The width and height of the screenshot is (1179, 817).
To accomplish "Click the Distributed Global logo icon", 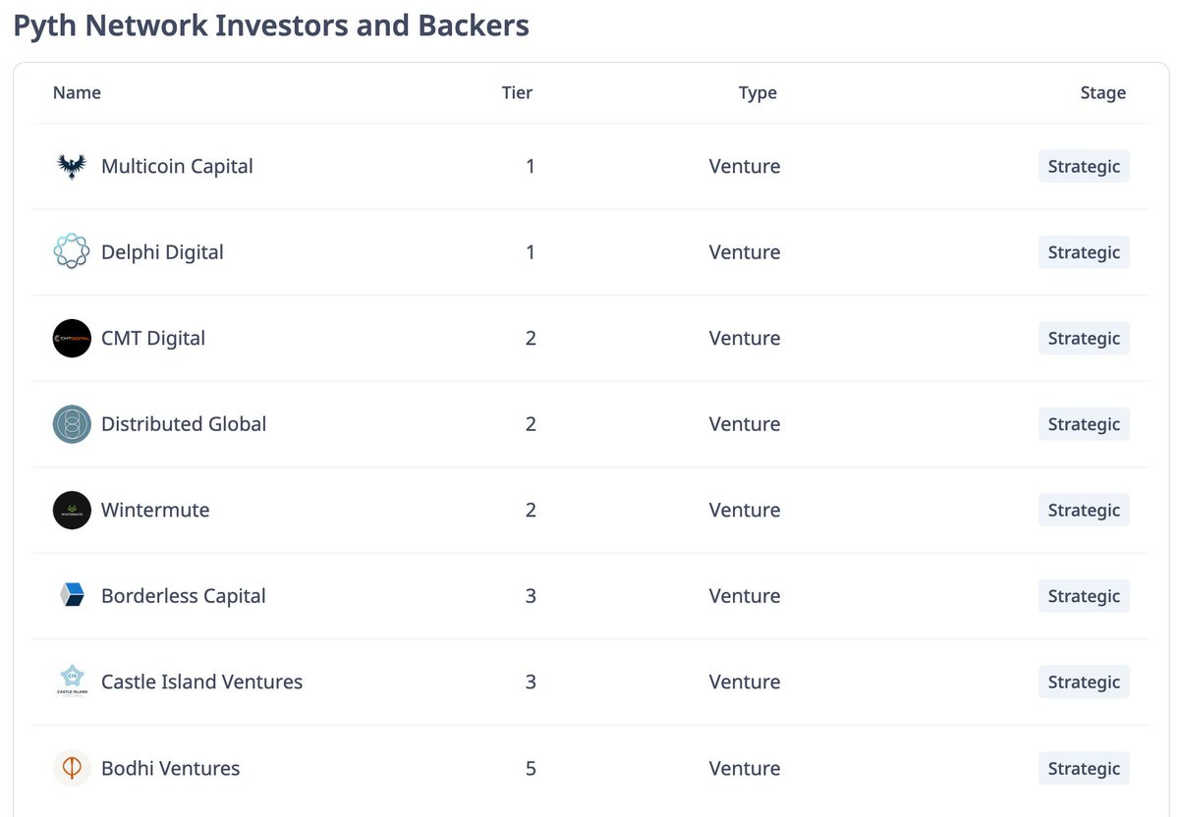I will pyautogui.click(x=71, y=423).
